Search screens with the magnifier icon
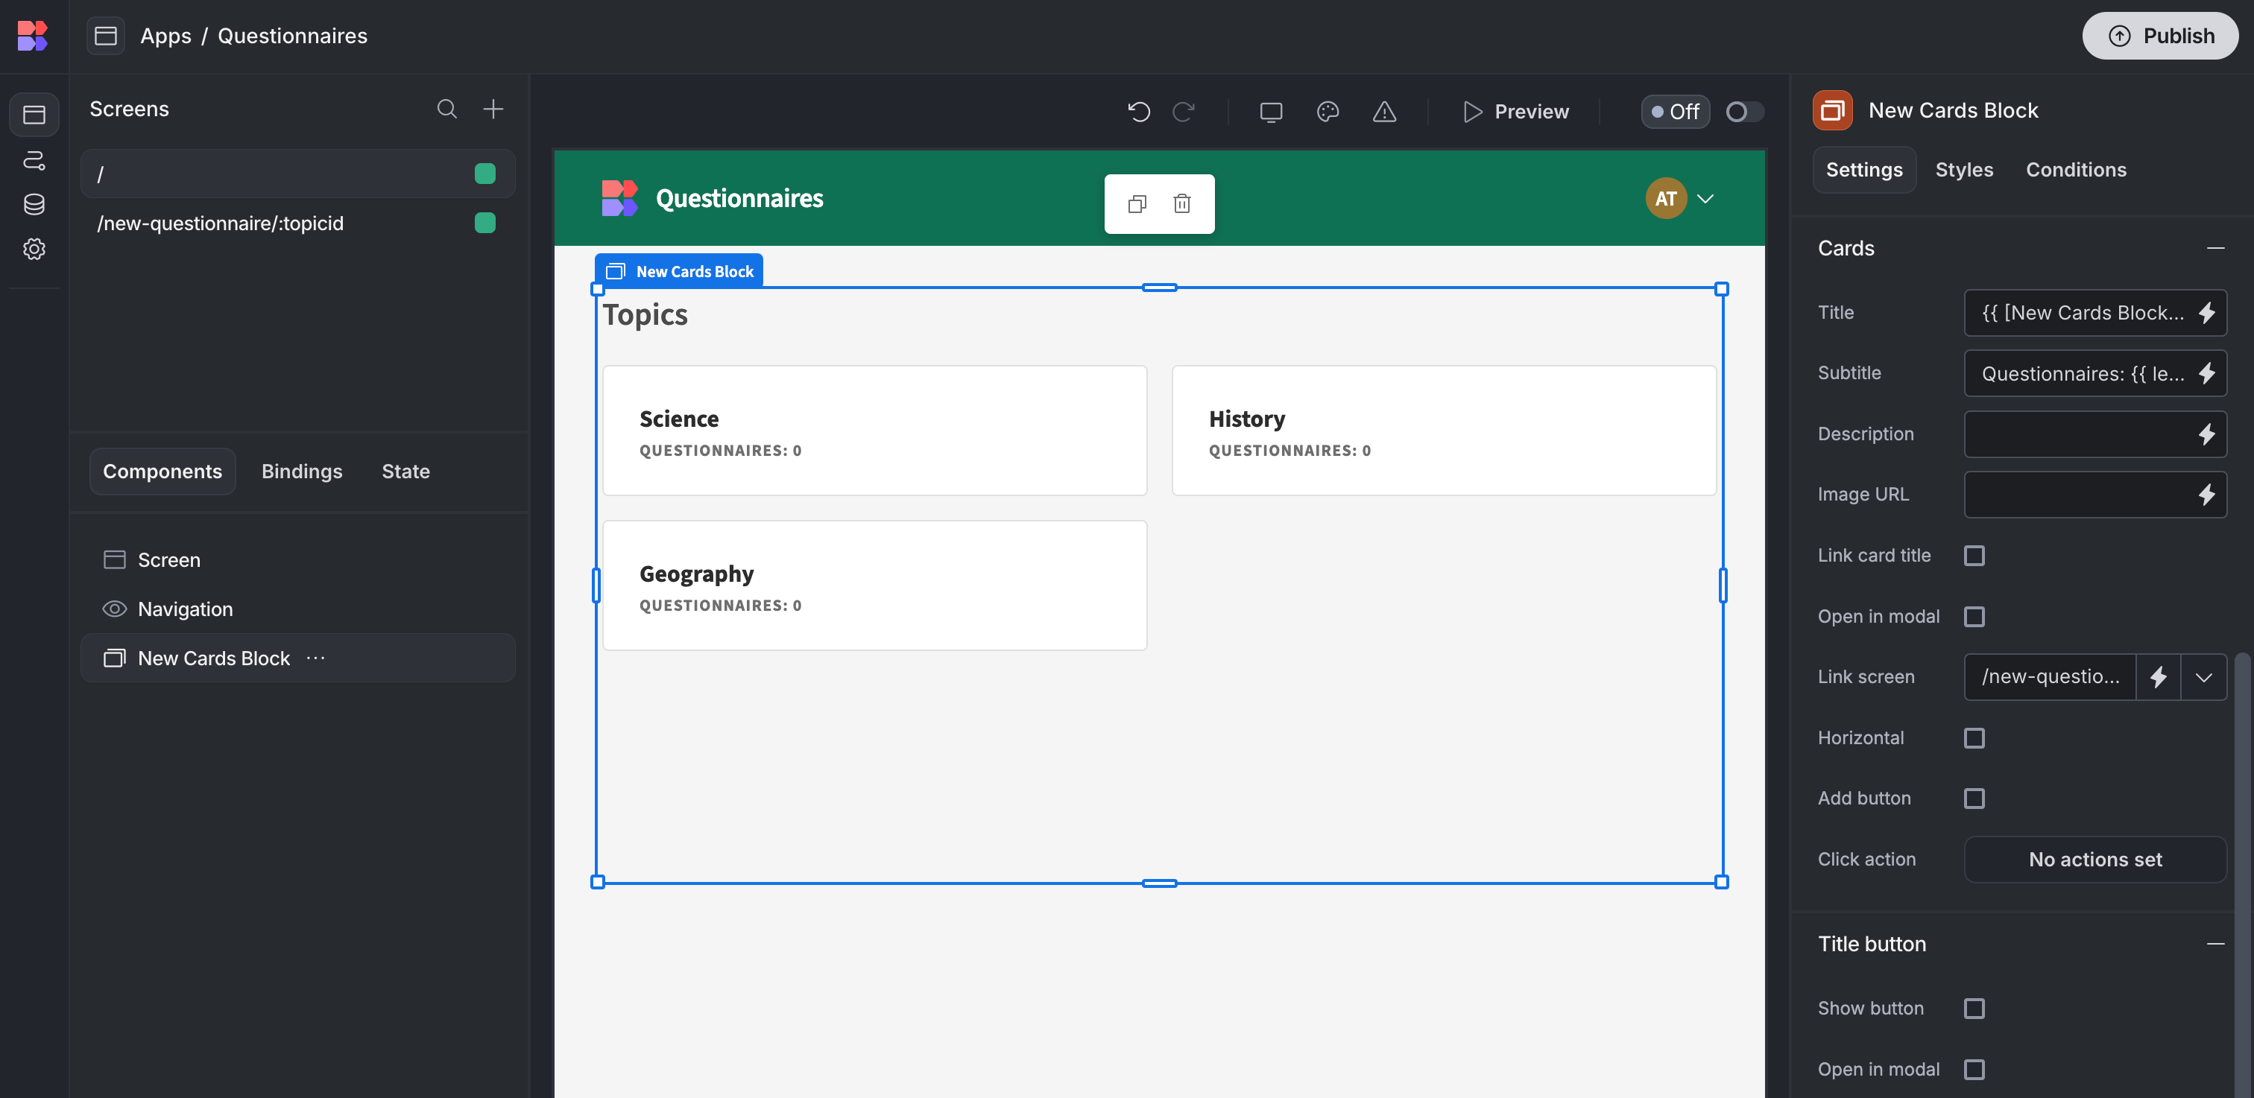 (x=447, y=109)
